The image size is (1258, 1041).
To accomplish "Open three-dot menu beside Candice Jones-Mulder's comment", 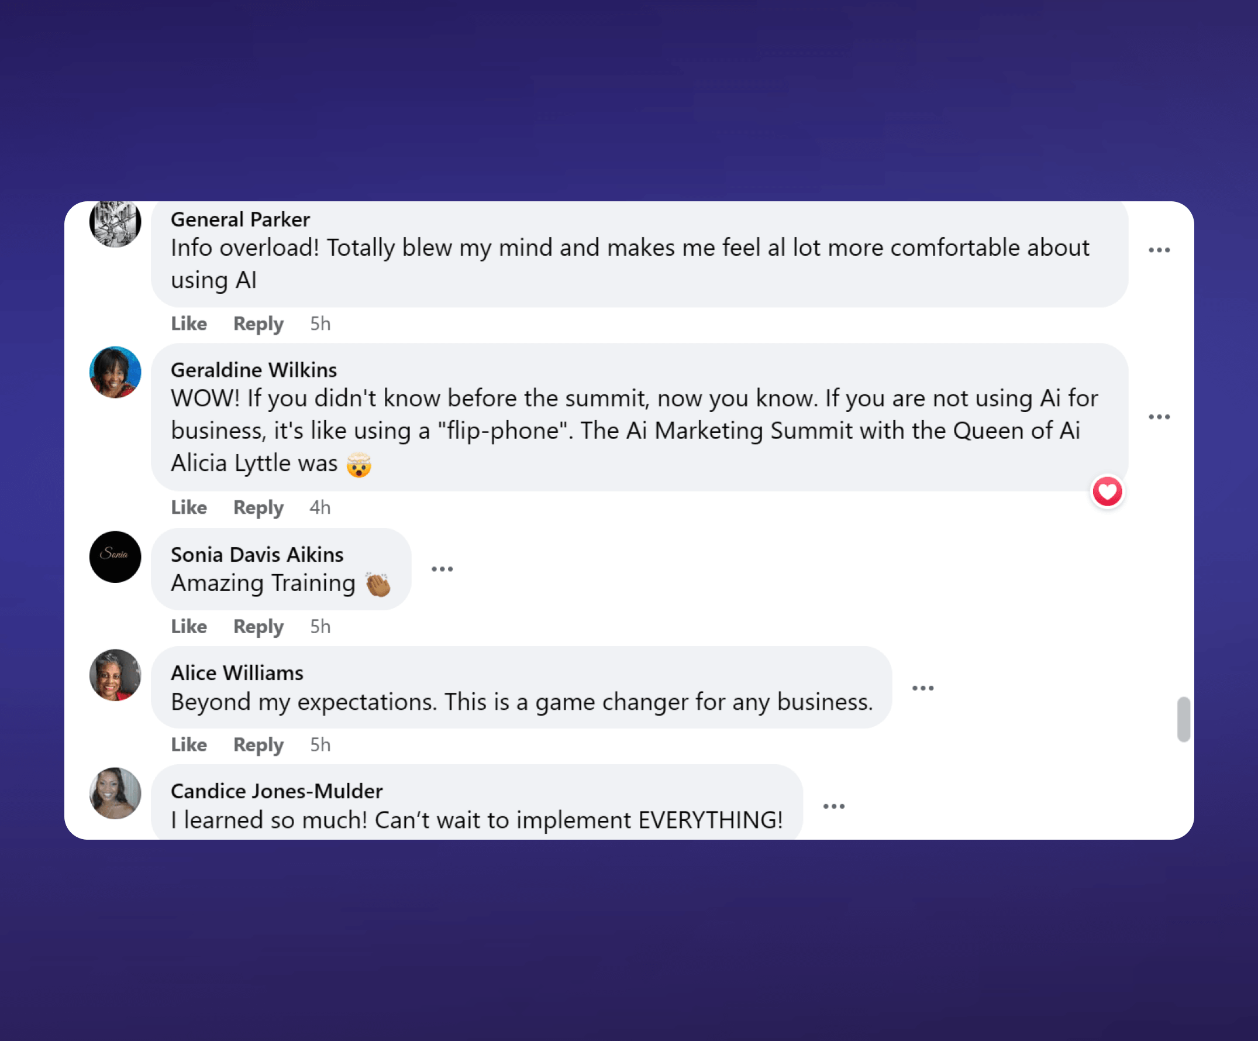I will click(x=833, y=806).
